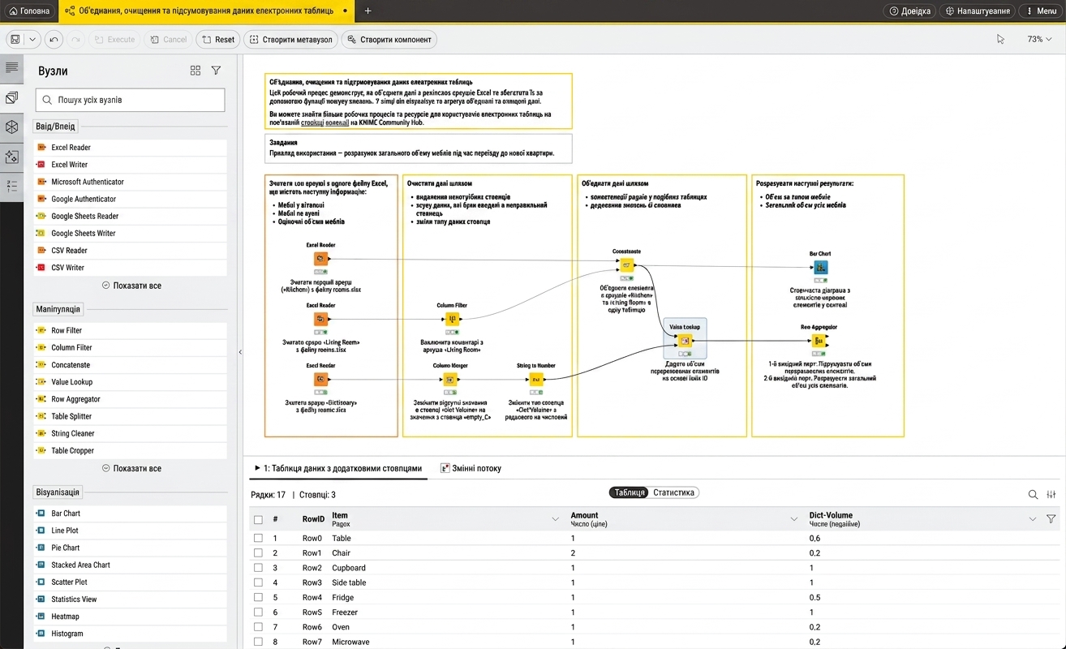Image resolution: width=1066 pixels, height=649 pixels.
Task: Open the Menu dropdown in the top bar
Action: (x=1039, y=11)
